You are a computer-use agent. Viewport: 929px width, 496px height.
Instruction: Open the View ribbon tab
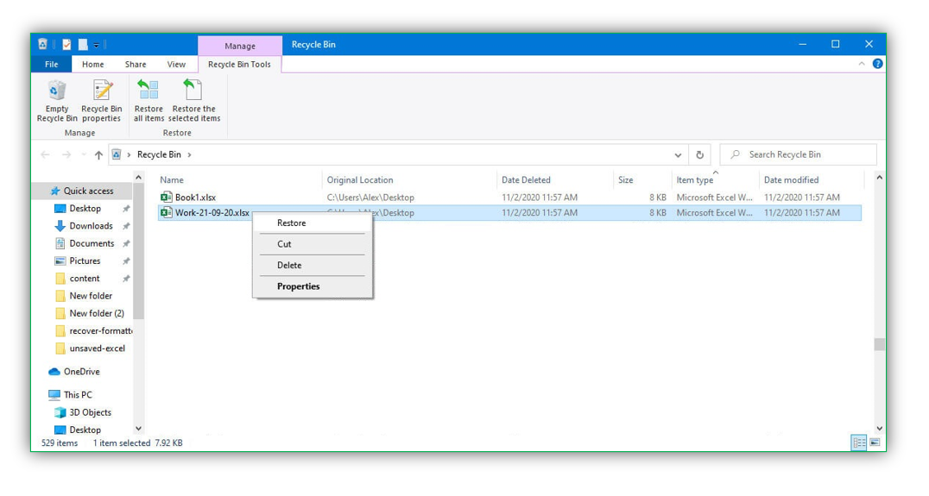(x=176, y=64)
